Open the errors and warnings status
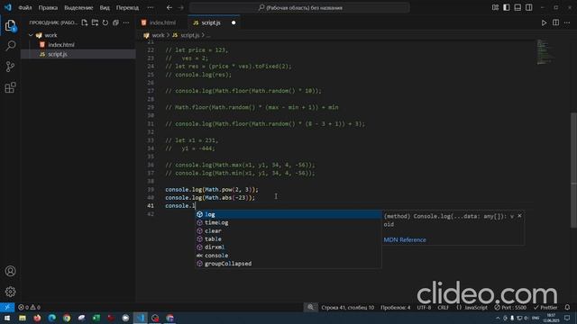Screen dimensions: 577x324 (x=30, y=307)
